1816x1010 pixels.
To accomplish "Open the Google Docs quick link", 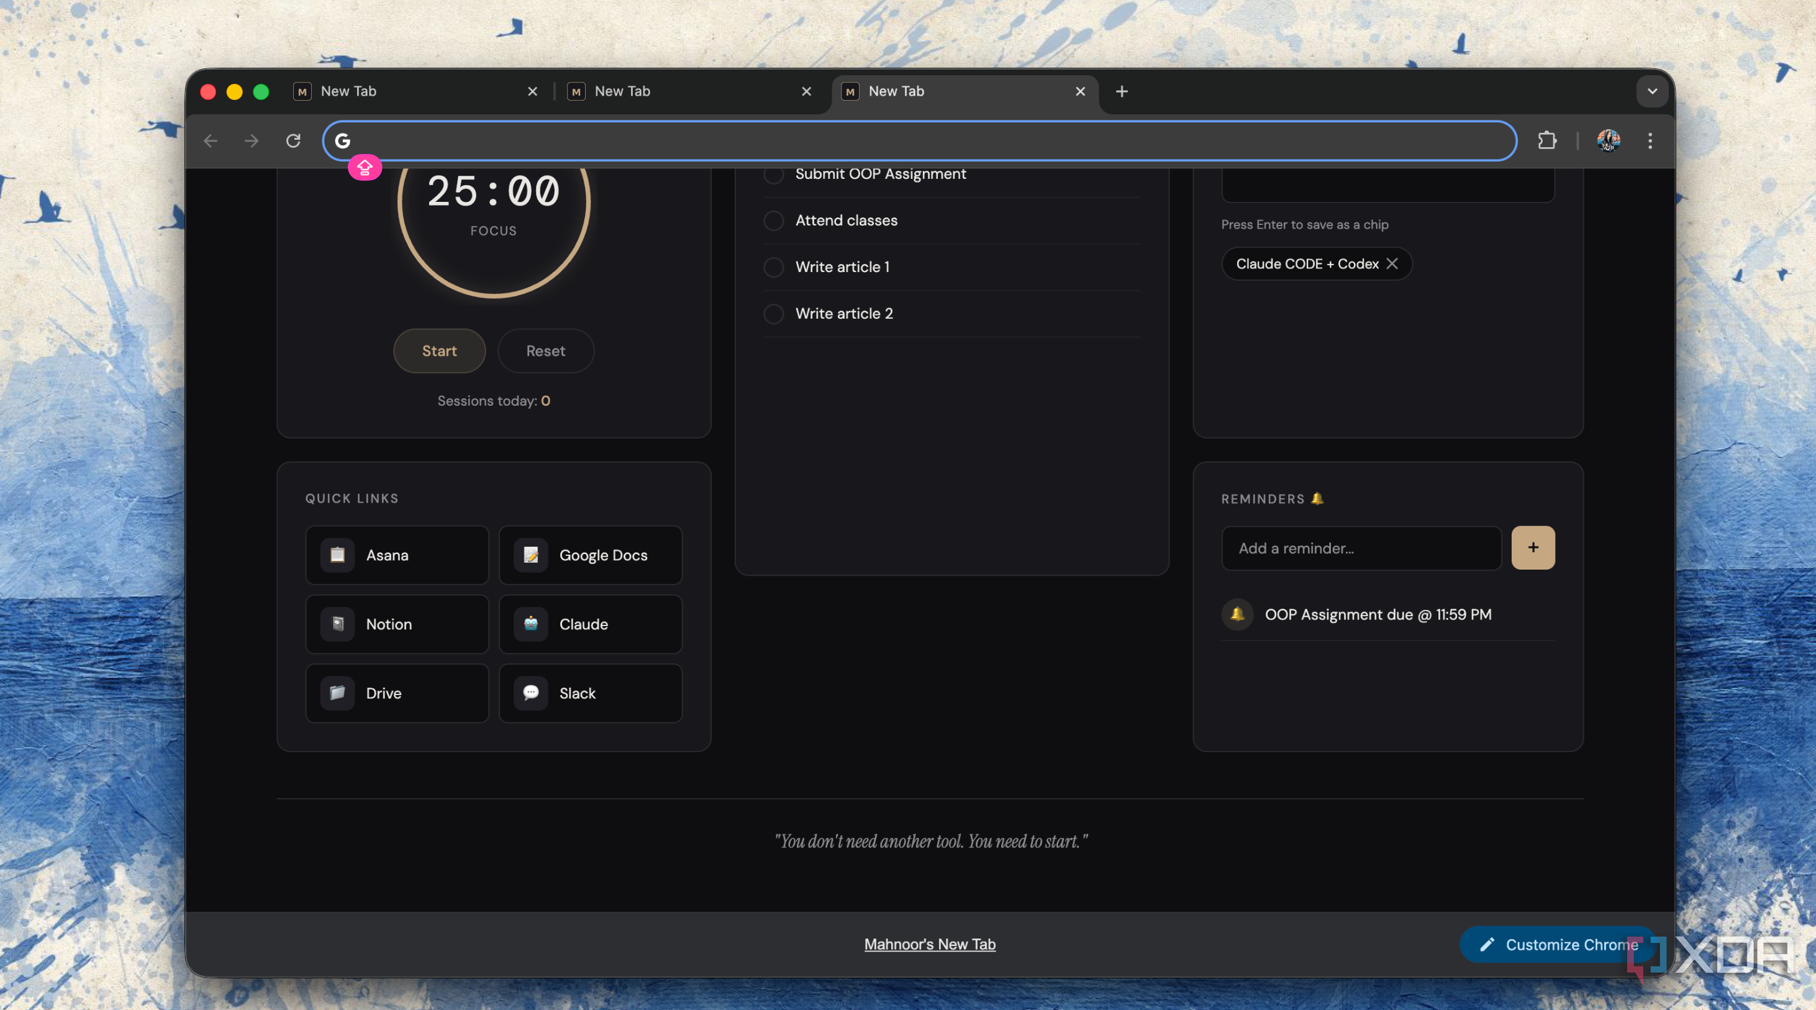I will [x=590, y=555].
